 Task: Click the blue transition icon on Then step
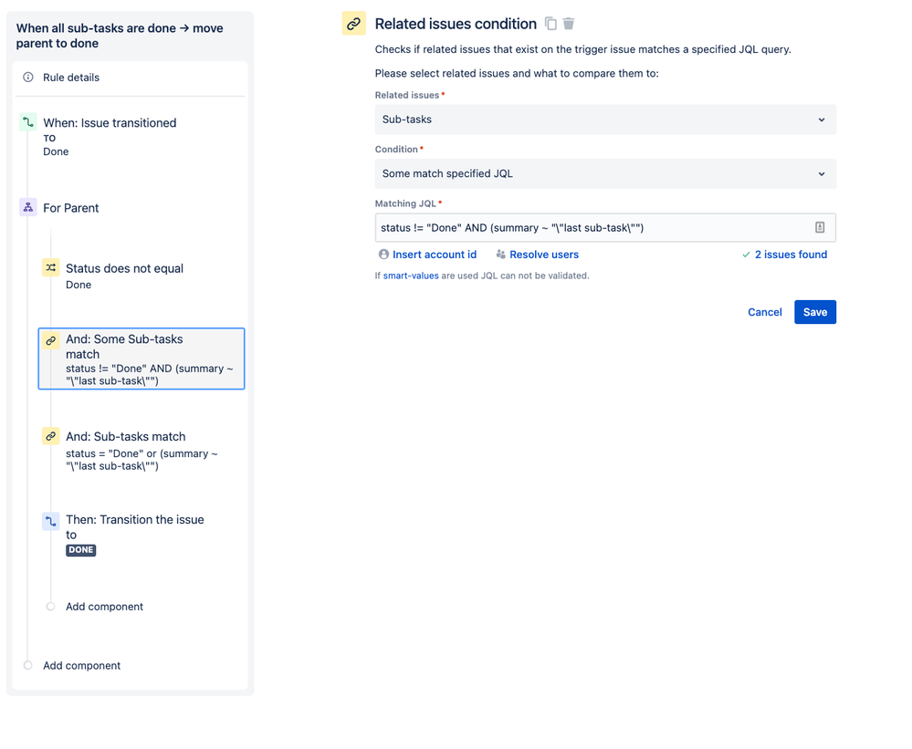coord(50,519)
